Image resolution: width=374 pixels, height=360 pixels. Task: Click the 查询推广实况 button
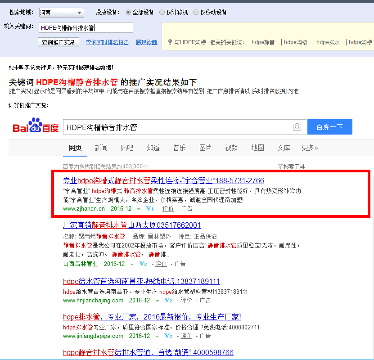59,42
